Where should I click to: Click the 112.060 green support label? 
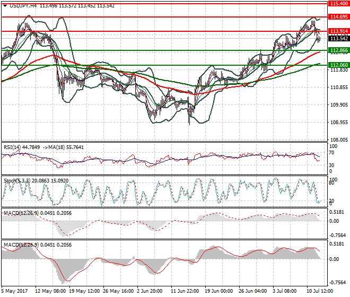(x=339, y=65)
